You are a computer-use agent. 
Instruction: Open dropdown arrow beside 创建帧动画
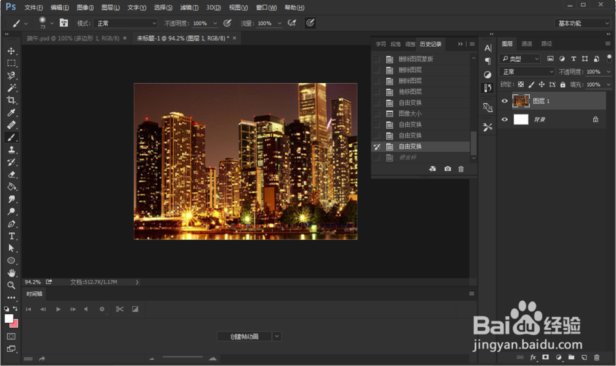[x=277, y=336]
